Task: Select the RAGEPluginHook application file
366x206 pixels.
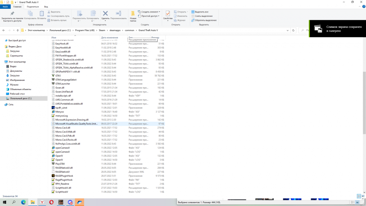Action: click(64, 176)
